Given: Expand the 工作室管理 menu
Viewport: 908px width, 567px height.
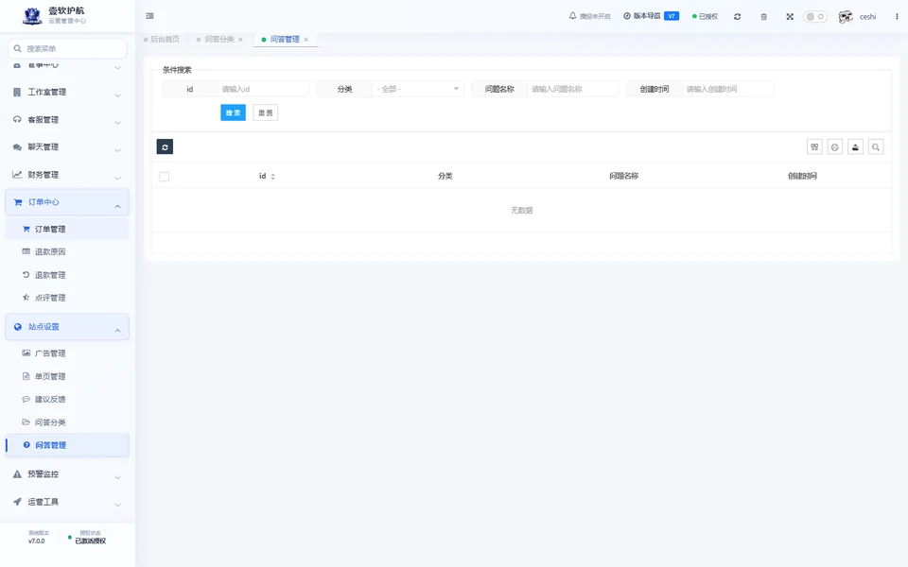Looking at the screenshot, I should coord(67,93).
